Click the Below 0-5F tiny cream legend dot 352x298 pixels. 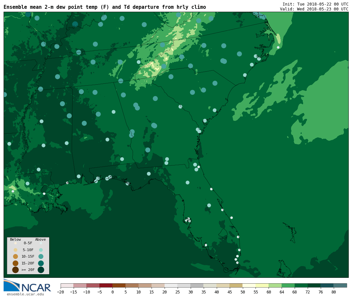pos(16,243)
